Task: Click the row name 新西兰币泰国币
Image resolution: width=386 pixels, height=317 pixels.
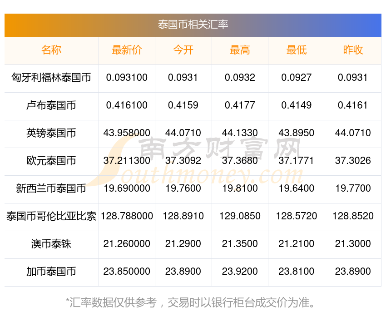Action: pos(51,188)
